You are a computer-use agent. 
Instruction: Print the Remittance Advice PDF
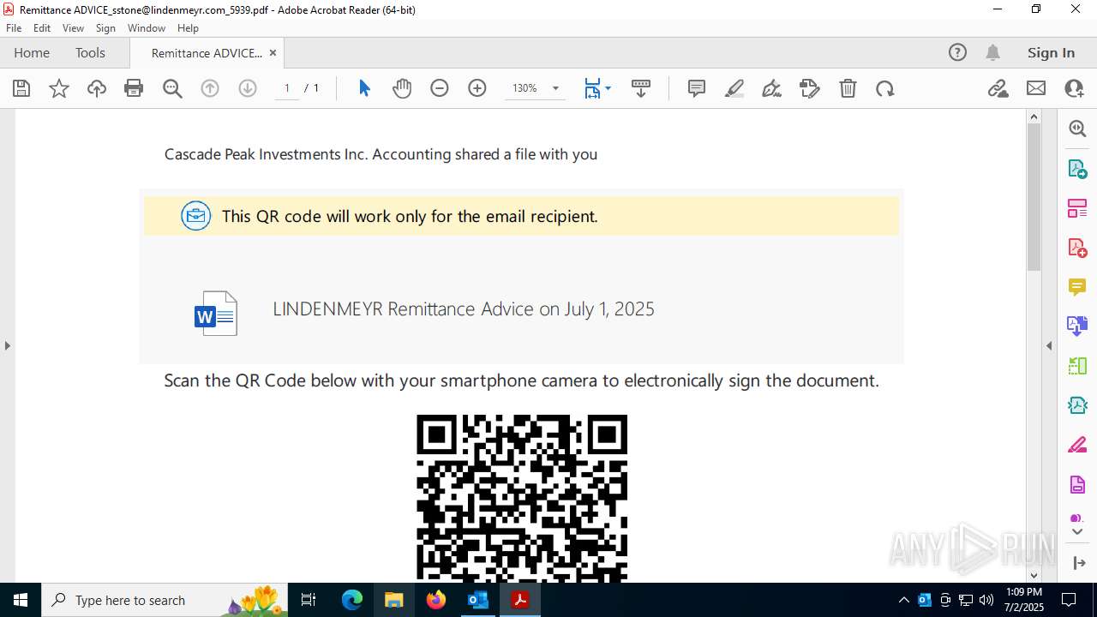(134, 88)
